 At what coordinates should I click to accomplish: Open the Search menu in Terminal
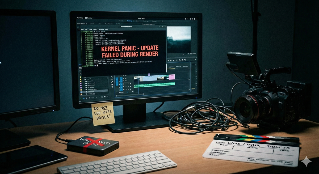(95, 29)
